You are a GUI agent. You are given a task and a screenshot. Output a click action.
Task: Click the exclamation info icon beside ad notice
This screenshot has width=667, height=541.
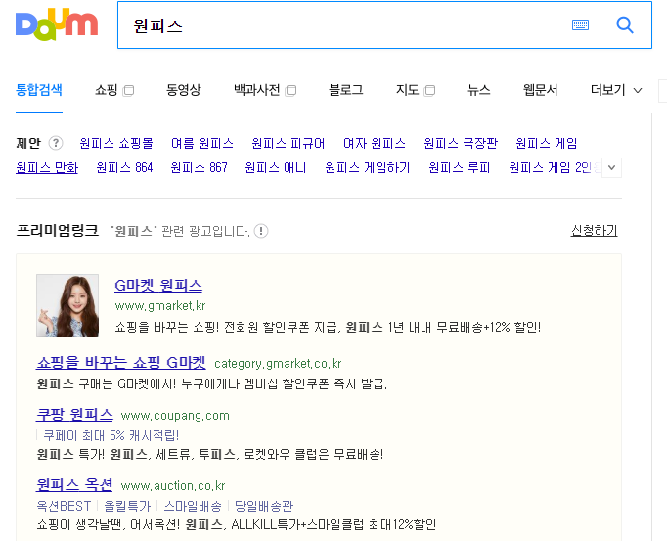pyautogui.click(x=261, y=231)
